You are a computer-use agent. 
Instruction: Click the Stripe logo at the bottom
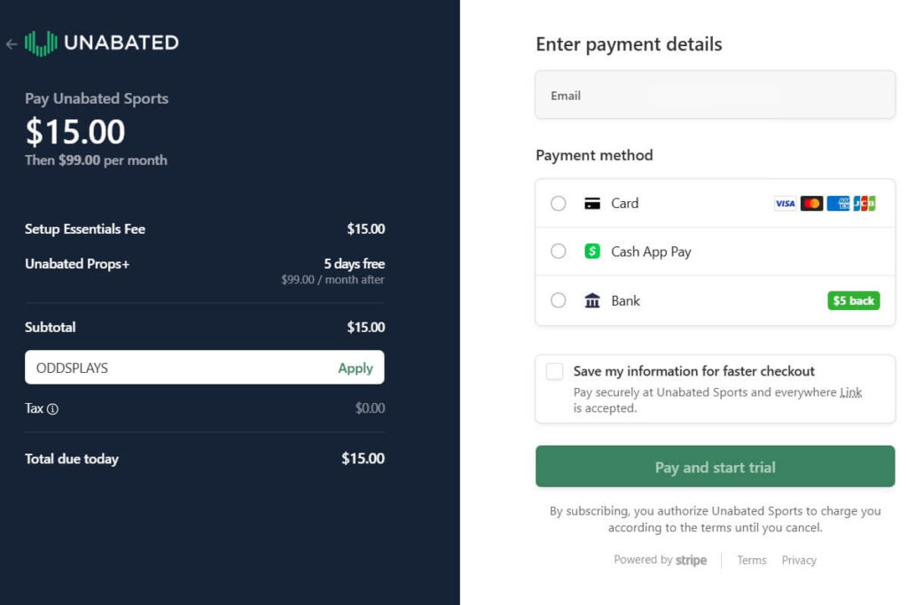tap(690, 560)
